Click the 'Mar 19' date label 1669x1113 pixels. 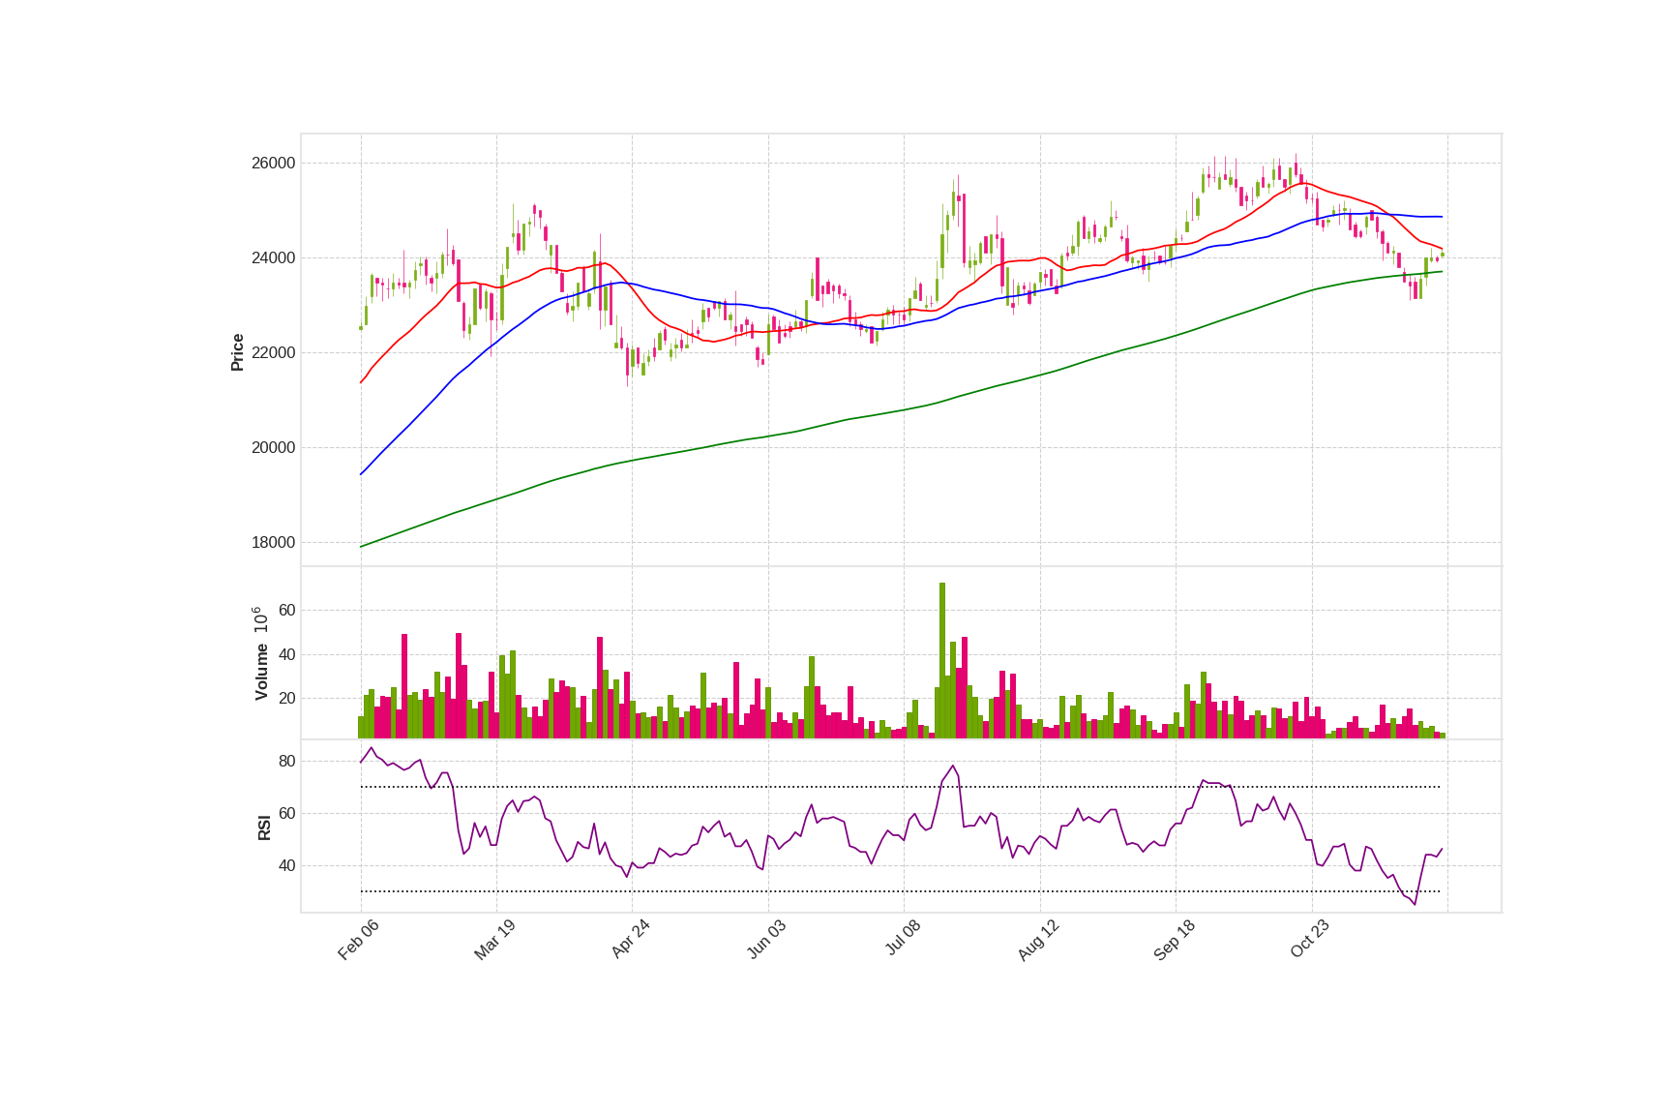[x=494, y=940]
